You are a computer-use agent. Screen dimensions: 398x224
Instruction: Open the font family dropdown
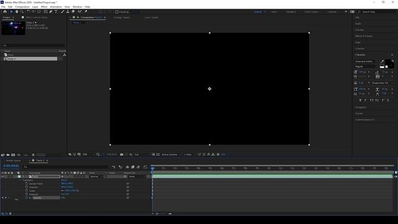(x=366, y=62)
